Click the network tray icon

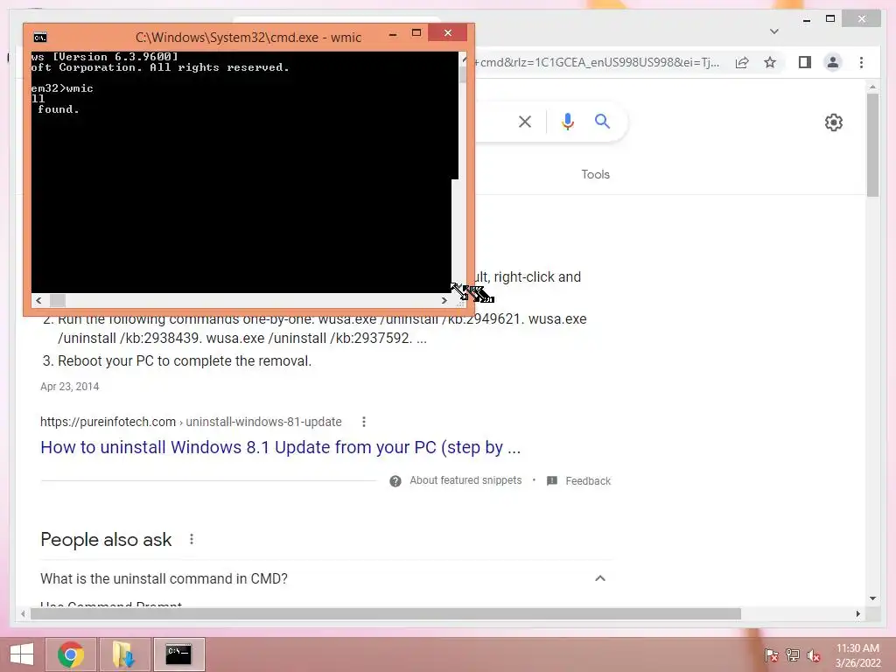coord(793,655)
